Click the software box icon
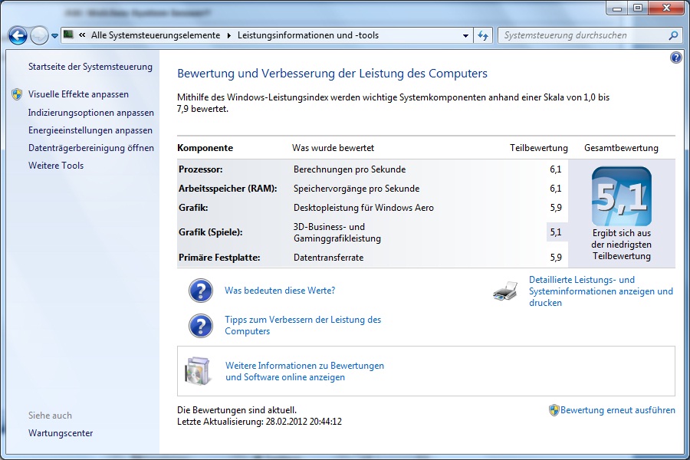 (198, 371)
